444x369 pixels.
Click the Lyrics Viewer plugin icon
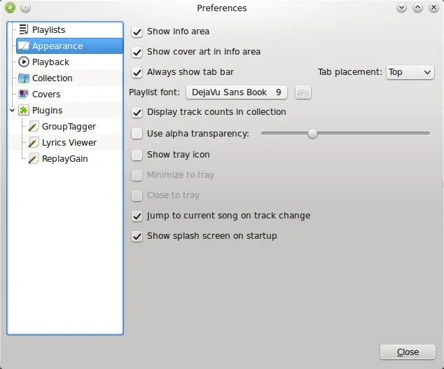pos(33,143)
